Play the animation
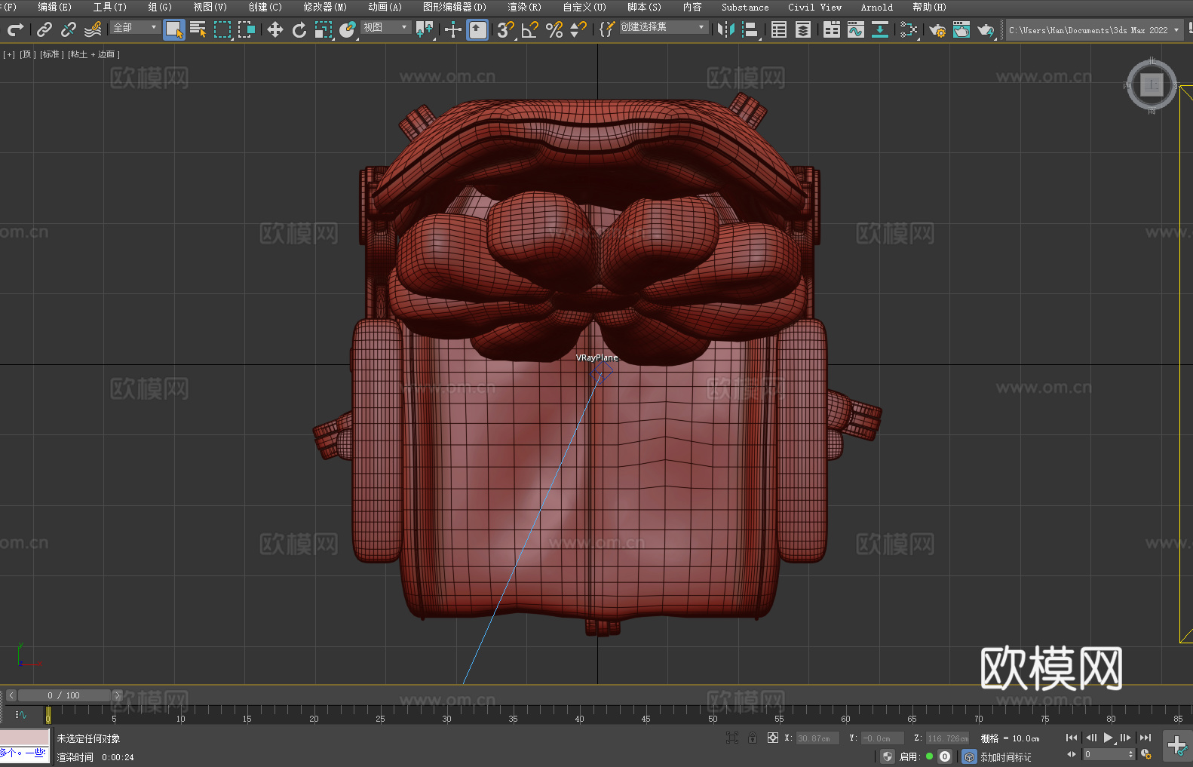 (1108, 738)
